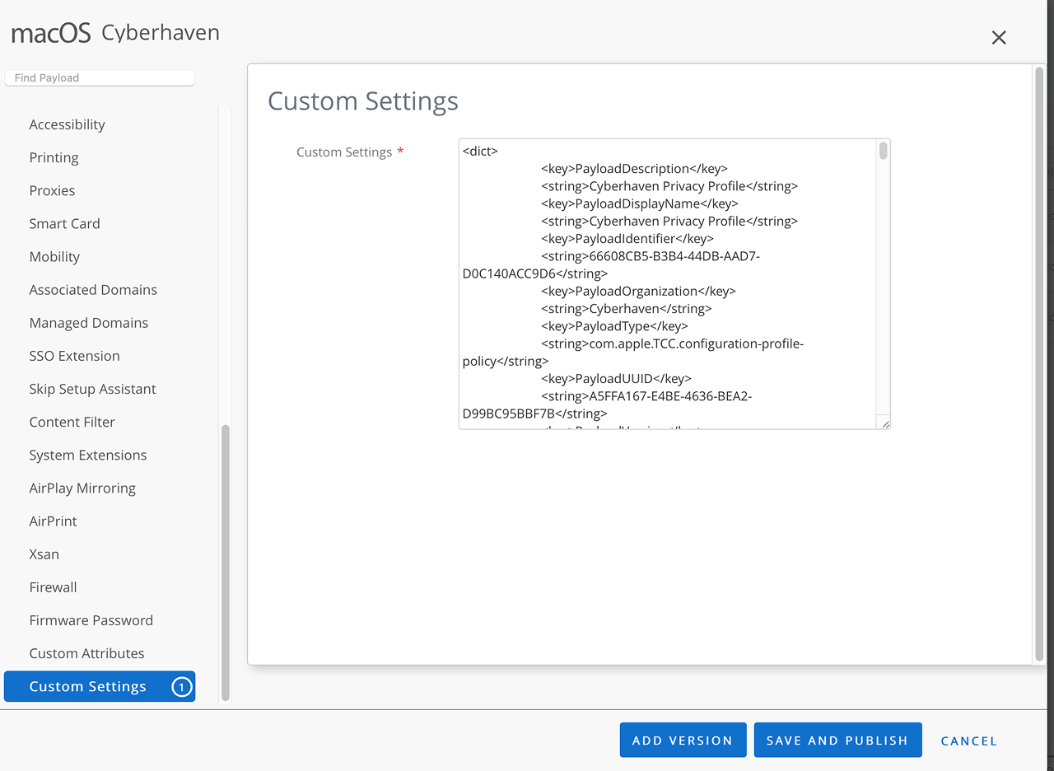Select Proxies in the payload list
This screenshot has width=1054, height=771.
click(x=53, y=190)
